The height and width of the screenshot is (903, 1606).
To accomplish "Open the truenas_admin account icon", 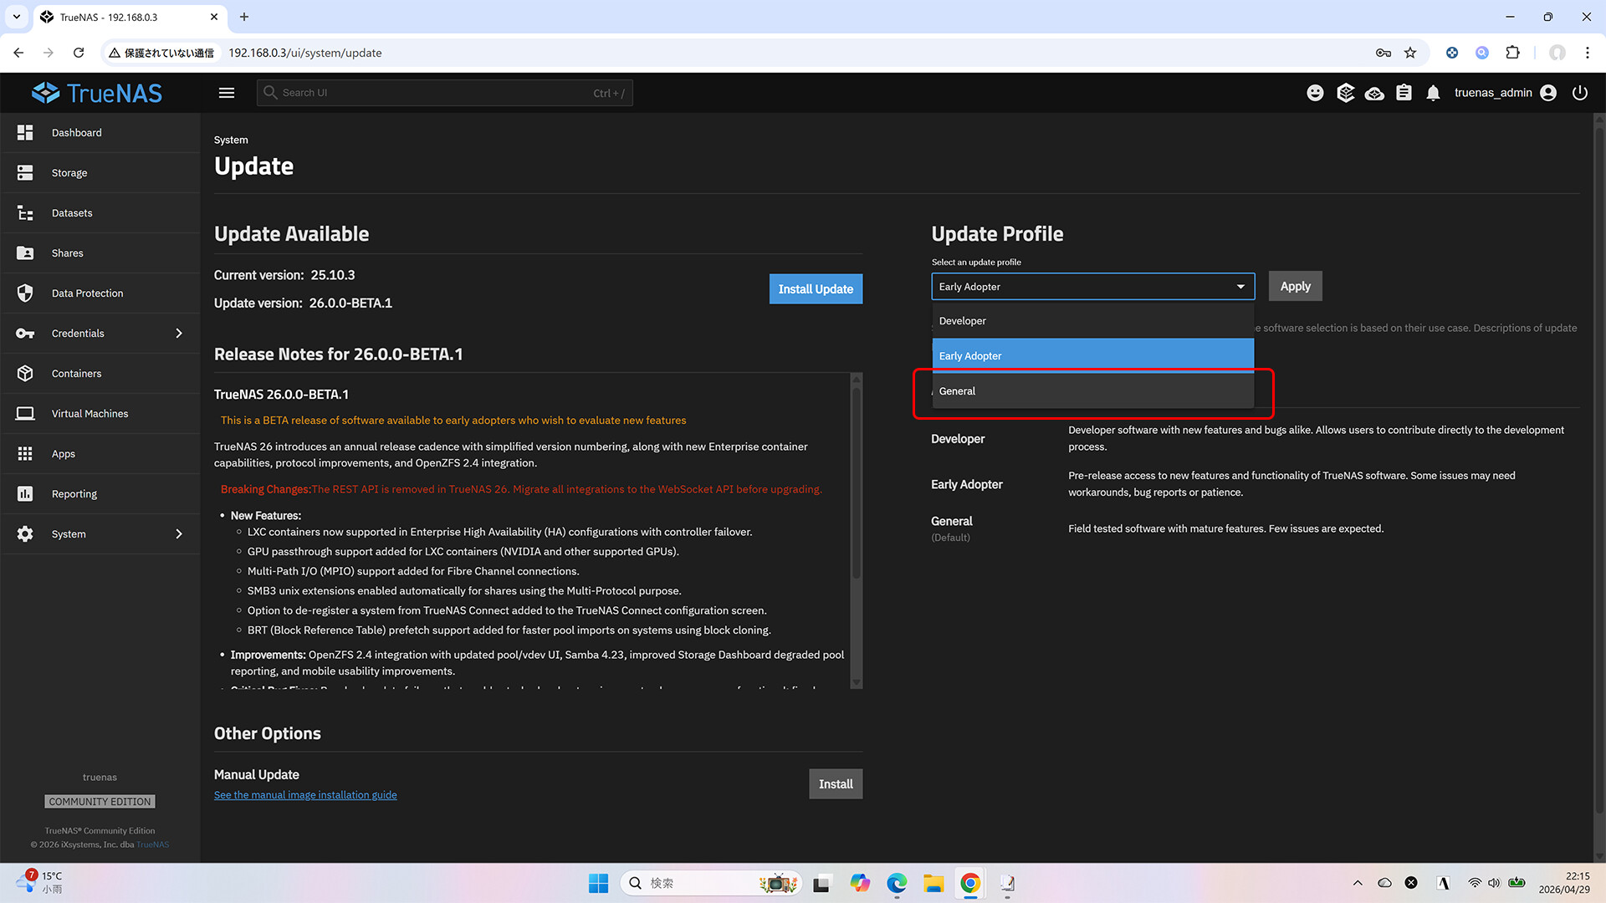I will click(1548, 93).
